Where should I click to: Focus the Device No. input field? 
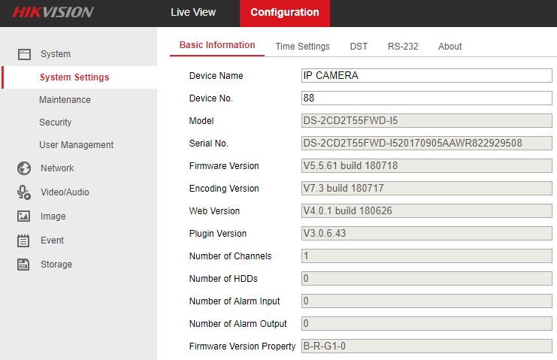[x=427, y=98]
